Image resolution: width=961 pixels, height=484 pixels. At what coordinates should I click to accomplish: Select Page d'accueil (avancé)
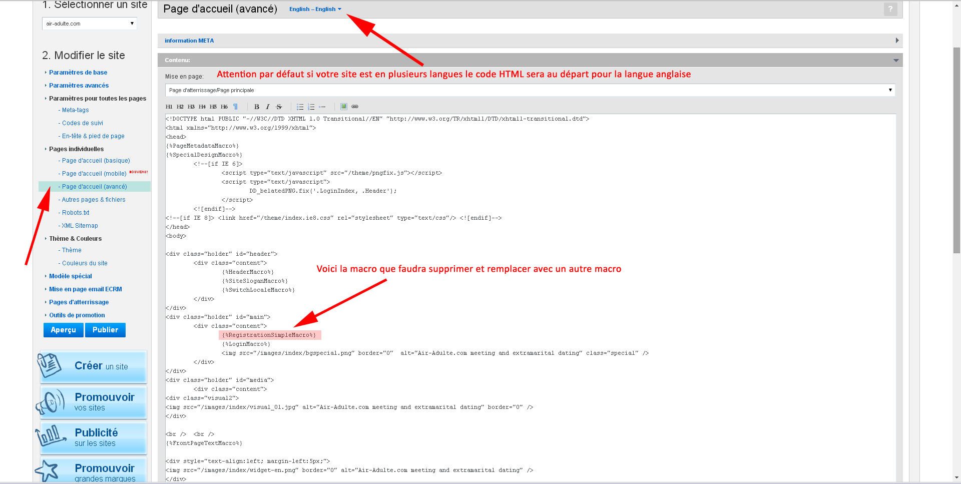coord(95,187)
